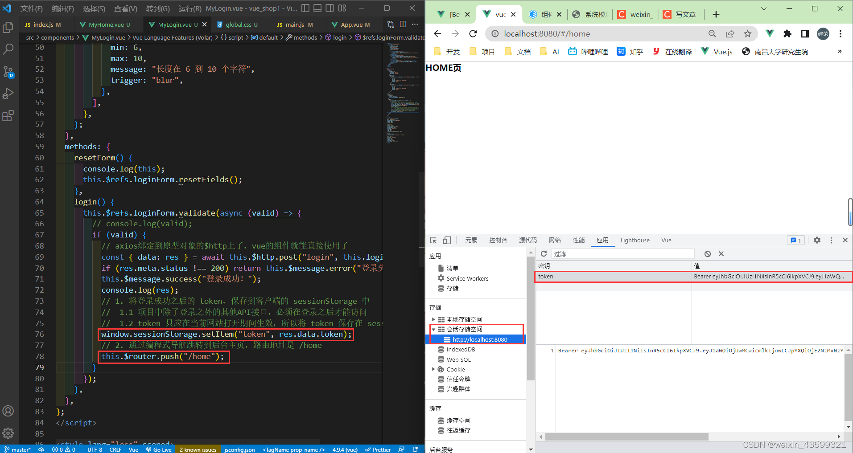The image size is (853, 453).
Task: Reload the localhost page
Action: pos(473,34)
